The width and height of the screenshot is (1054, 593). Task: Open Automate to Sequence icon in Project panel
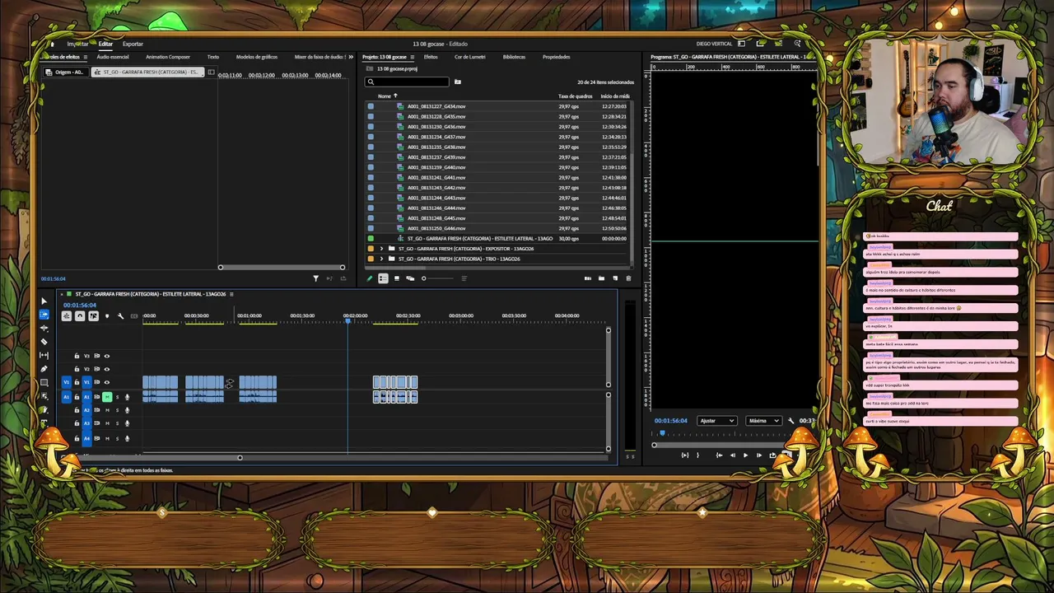(588, 278)
